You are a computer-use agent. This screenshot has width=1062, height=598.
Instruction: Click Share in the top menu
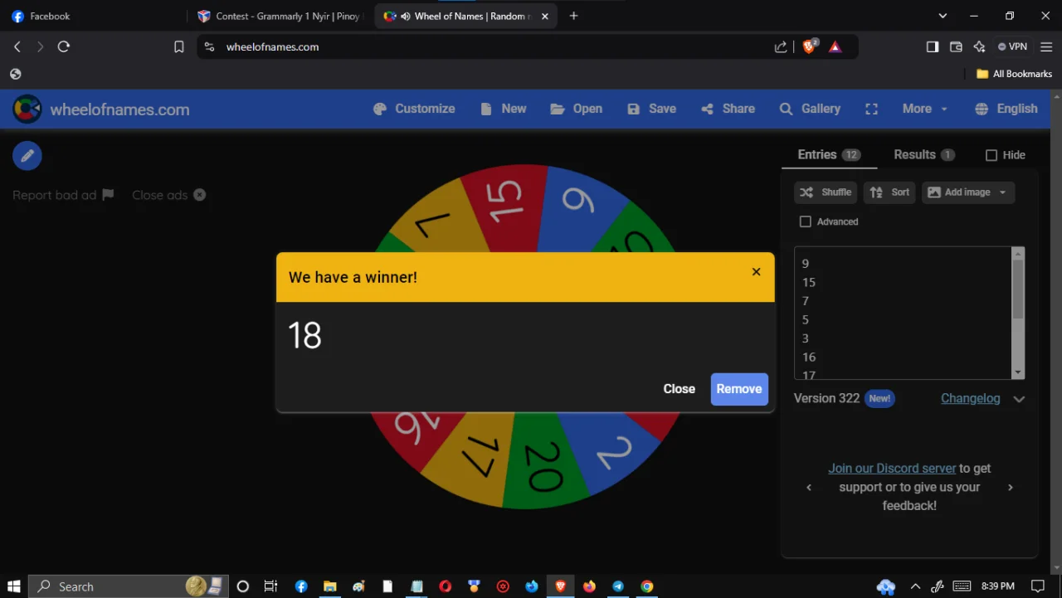(728, 109)
